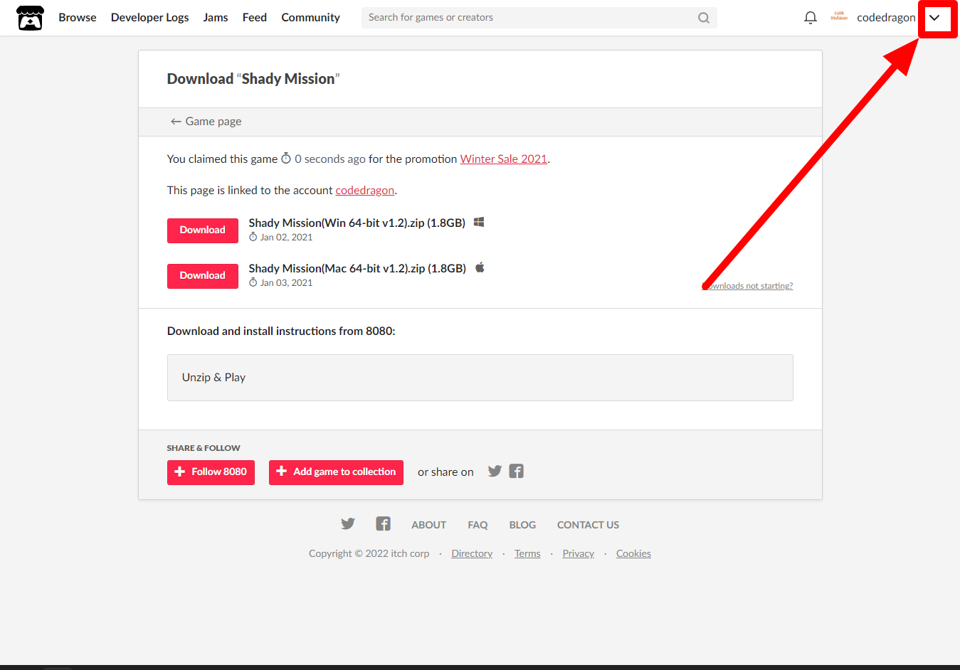Download the Win 64-bit v1.2 zip
Viewport: 960px width, 670px height.
click(x=203, y=230)
